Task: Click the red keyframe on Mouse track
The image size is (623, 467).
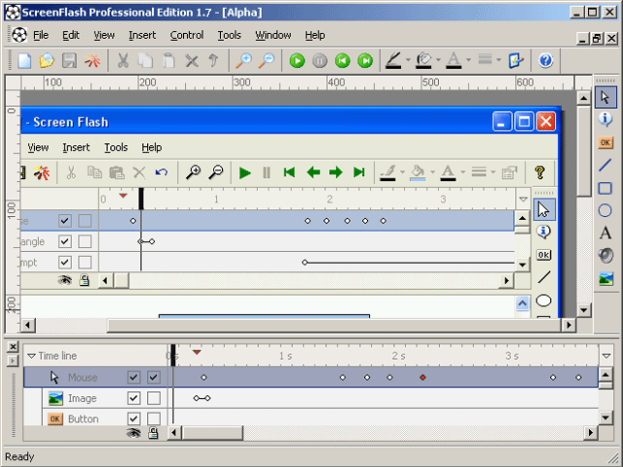Action: click(422, 377)
